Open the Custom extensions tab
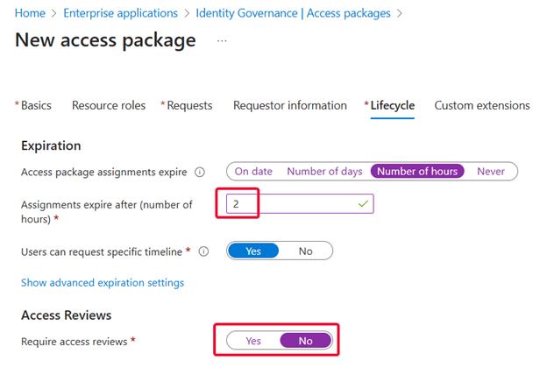The height and width of the screenshot is (389, 547). [x=482, y=105]
